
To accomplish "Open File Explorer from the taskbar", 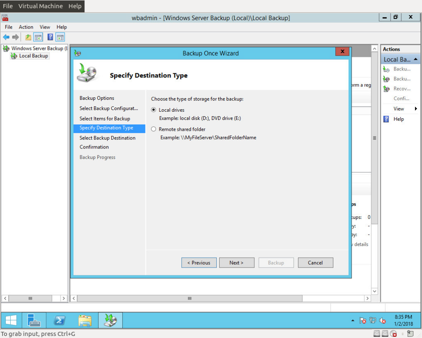I will [x=85, y=320].
